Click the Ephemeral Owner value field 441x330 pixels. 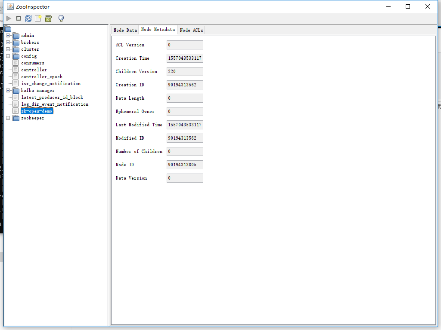click(185, 111)
